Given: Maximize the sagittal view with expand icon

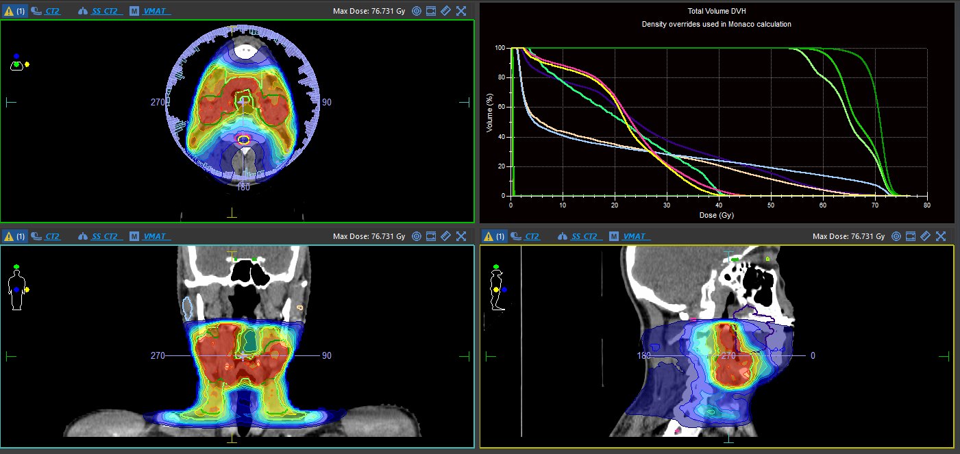Looking at the screenshot, I should click(941, 236).
